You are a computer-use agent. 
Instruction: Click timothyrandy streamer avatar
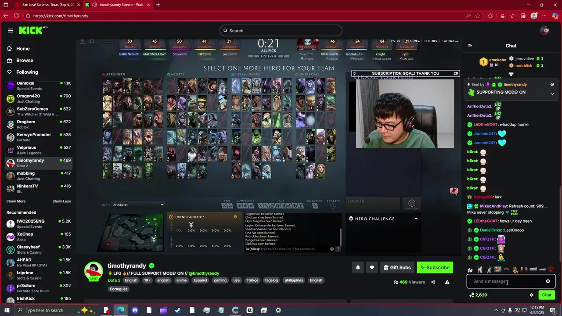[x=94, y=271]
